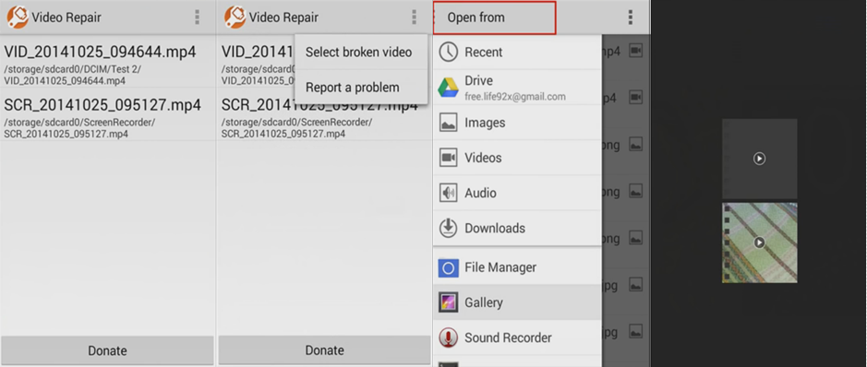Click the Open from title
The height and width of the screenshot is (367, 867).
(x=476, y=18)
